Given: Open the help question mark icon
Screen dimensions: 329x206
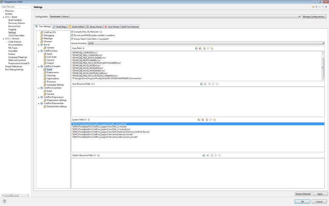Looking at the screenshot, I should [4, 201].
